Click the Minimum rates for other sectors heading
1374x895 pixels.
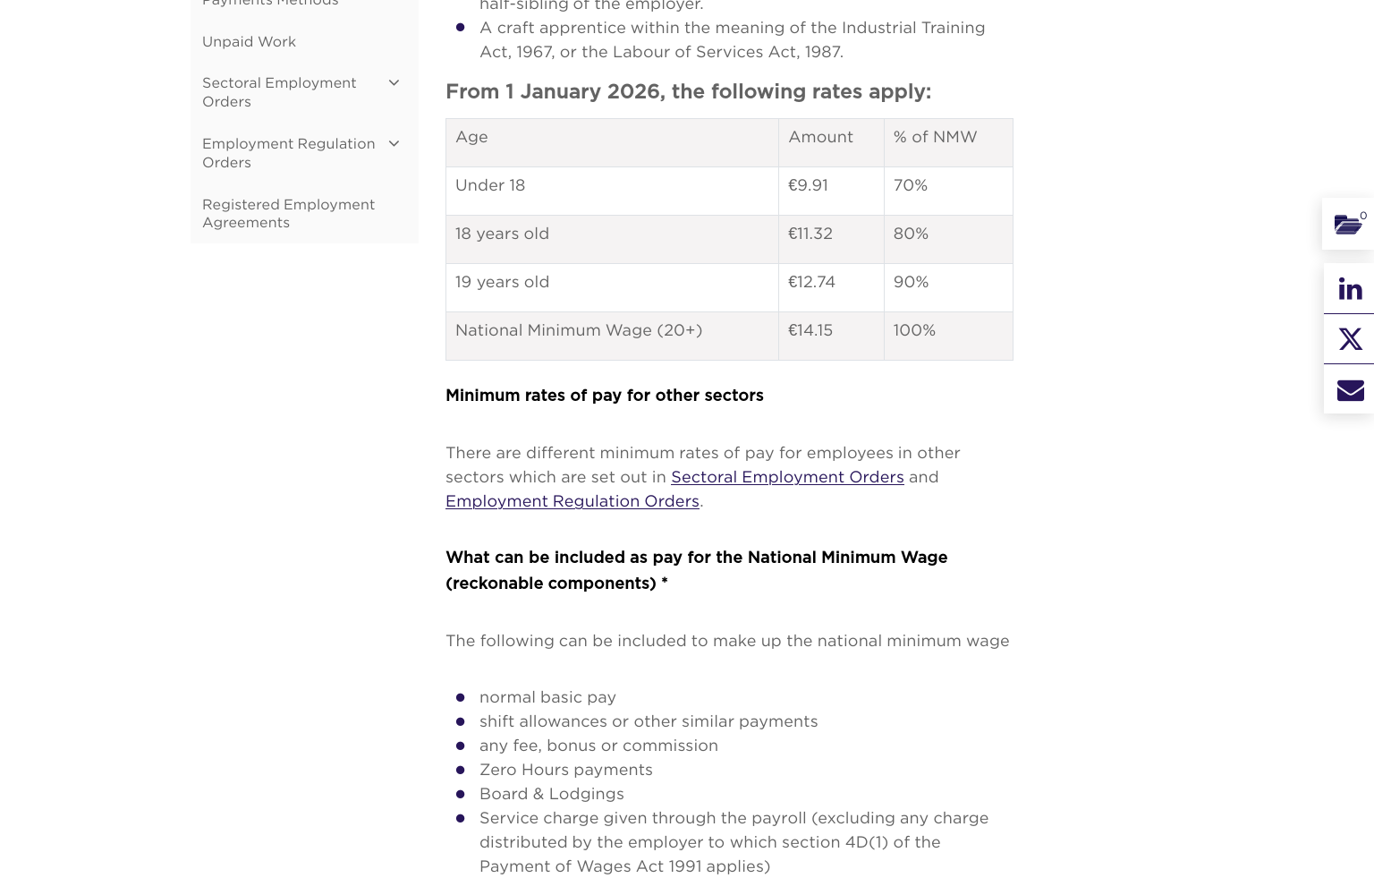(605, 396)
